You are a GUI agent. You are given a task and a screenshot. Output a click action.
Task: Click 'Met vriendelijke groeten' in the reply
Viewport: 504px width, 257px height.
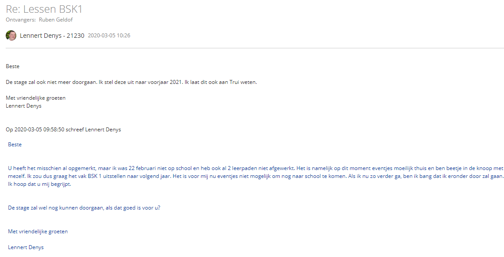pos(36,98)
